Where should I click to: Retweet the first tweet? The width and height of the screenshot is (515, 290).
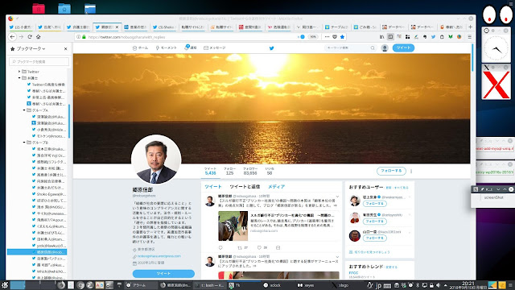click(240, 247)
